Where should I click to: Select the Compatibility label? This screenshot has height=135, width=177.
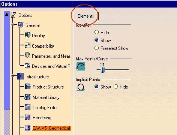(43, 46)
